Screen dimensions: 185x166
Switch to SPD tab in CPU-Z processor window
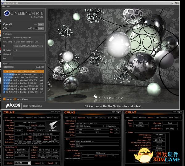(x=35, y=117)
